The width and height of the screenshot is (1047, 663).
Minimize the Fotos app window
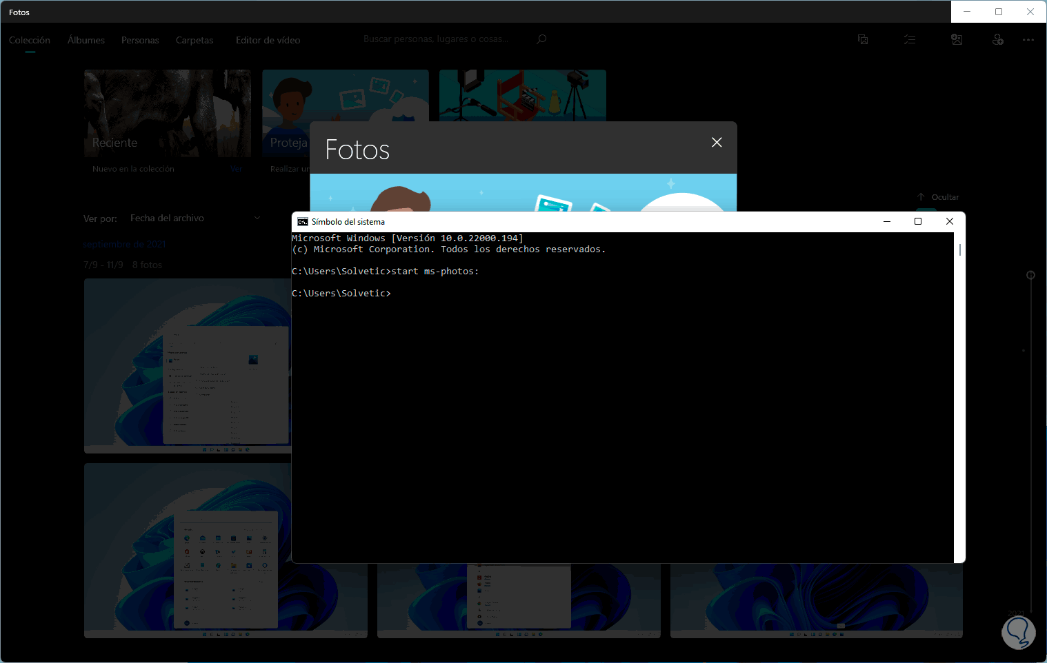pyautogui.click(x=967, y=12)
